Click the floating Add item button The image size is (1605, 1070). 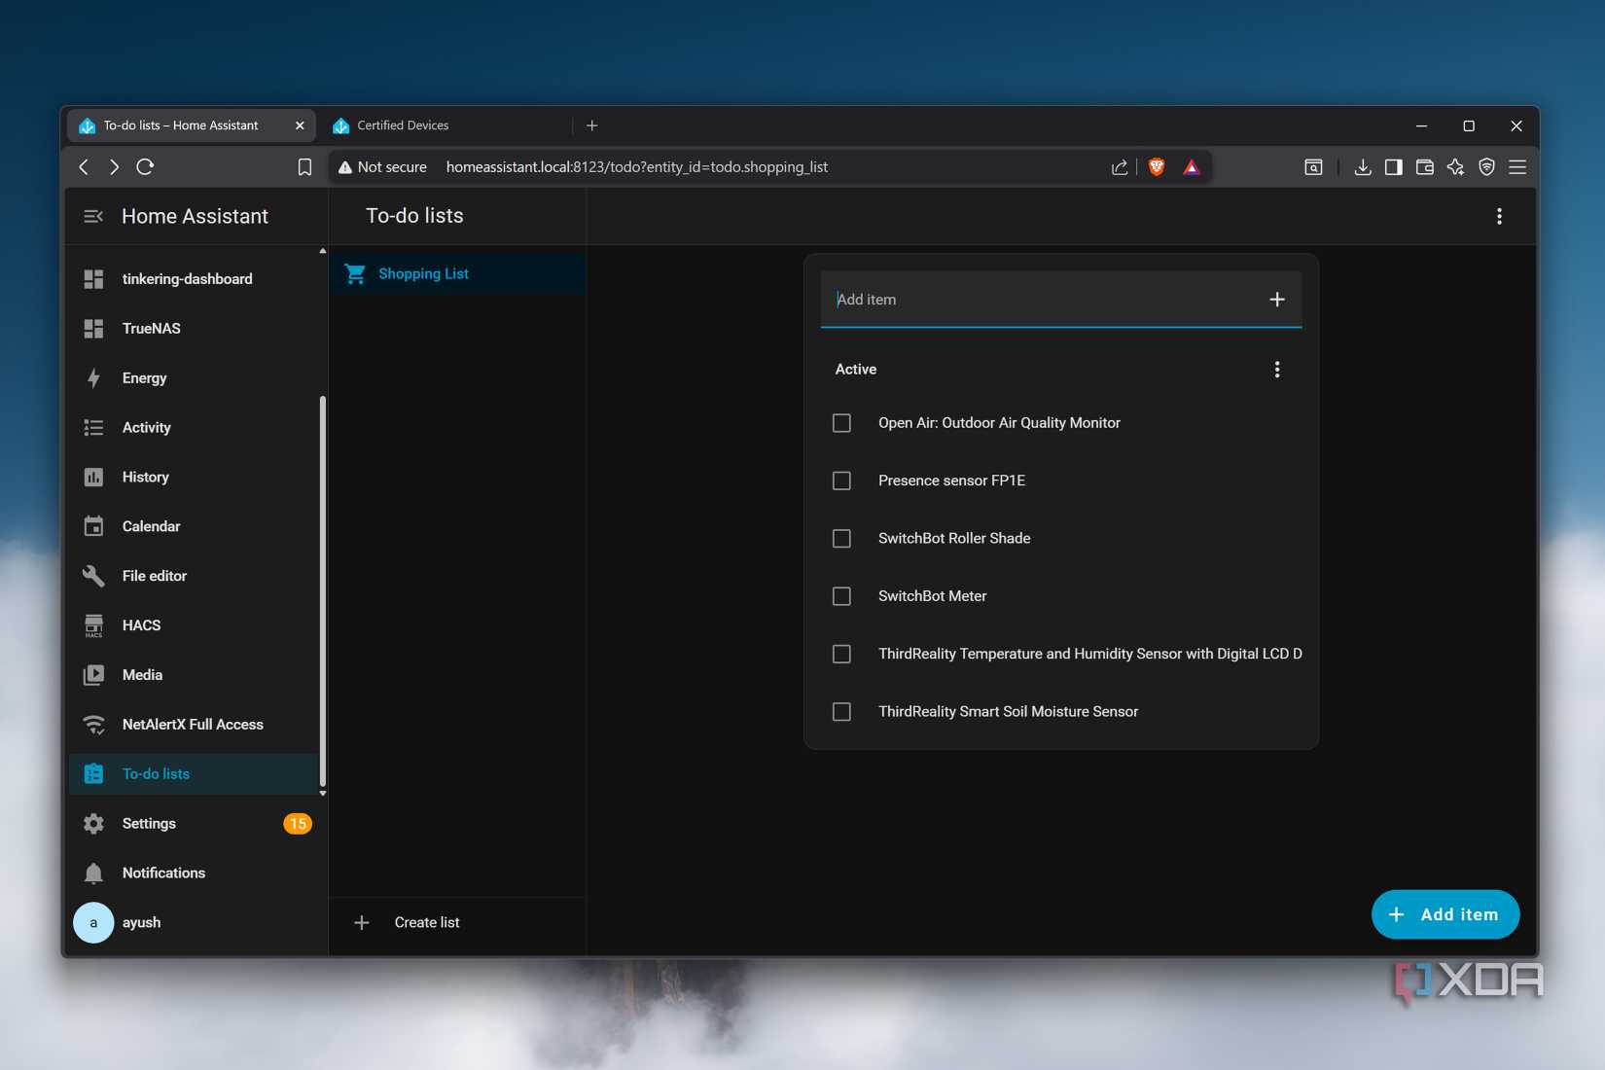point(1445,914)
